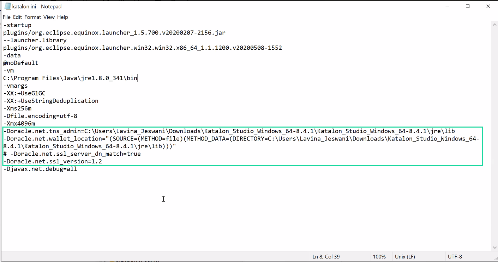Click the 100% zoom level in status bar
498x262 pixels.
click(x=379, y=257)
